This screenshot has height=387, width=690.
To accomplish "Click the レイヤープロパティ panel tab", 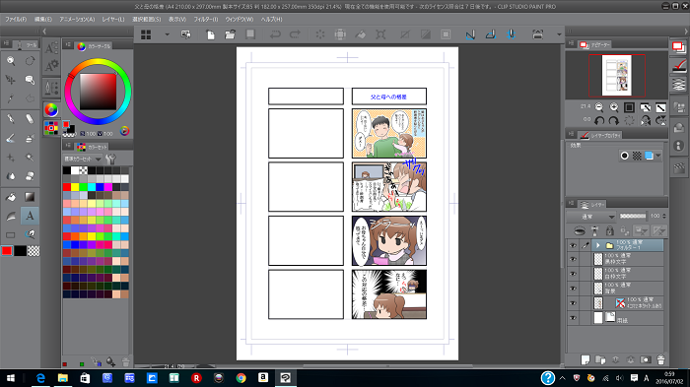I will pos(600,136).
